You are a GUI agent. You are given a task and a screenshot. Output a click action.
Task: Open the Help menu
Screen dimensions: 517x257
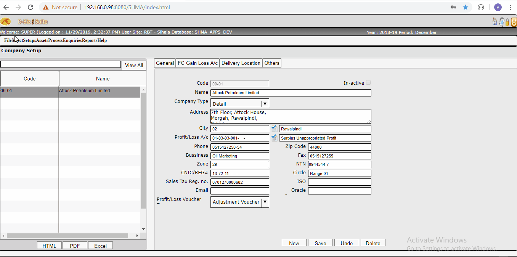[102, 40]
